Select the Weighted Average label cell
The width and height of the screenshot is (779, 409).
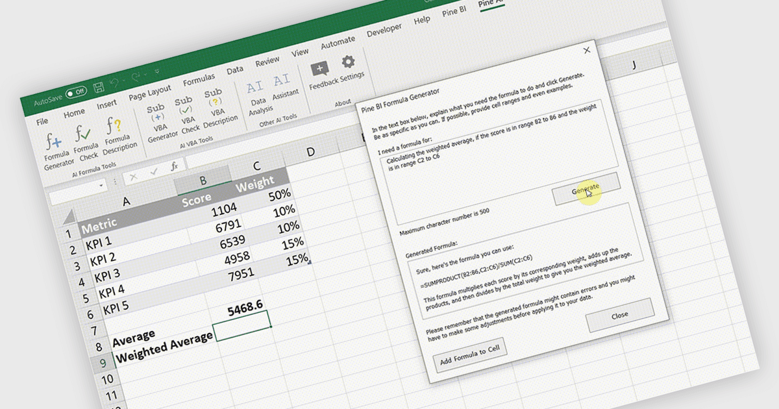coord(164,345)
